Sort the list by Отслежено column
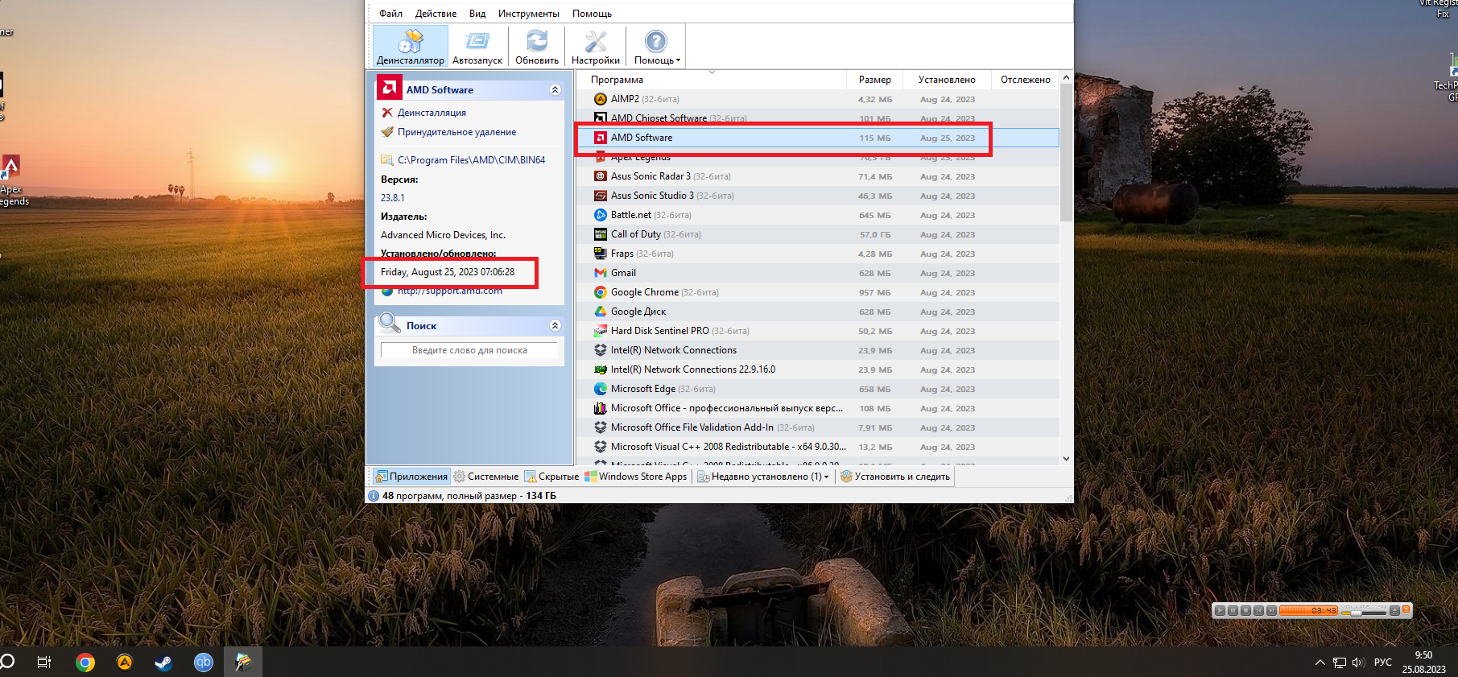 pos(1025,80)
